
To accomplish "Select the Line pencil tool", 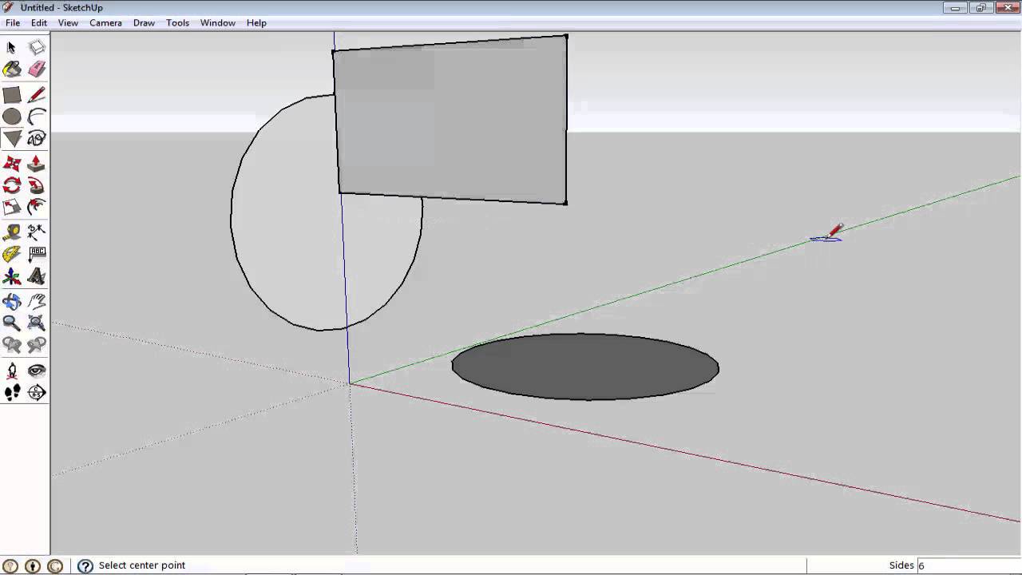I will point(37,95).
